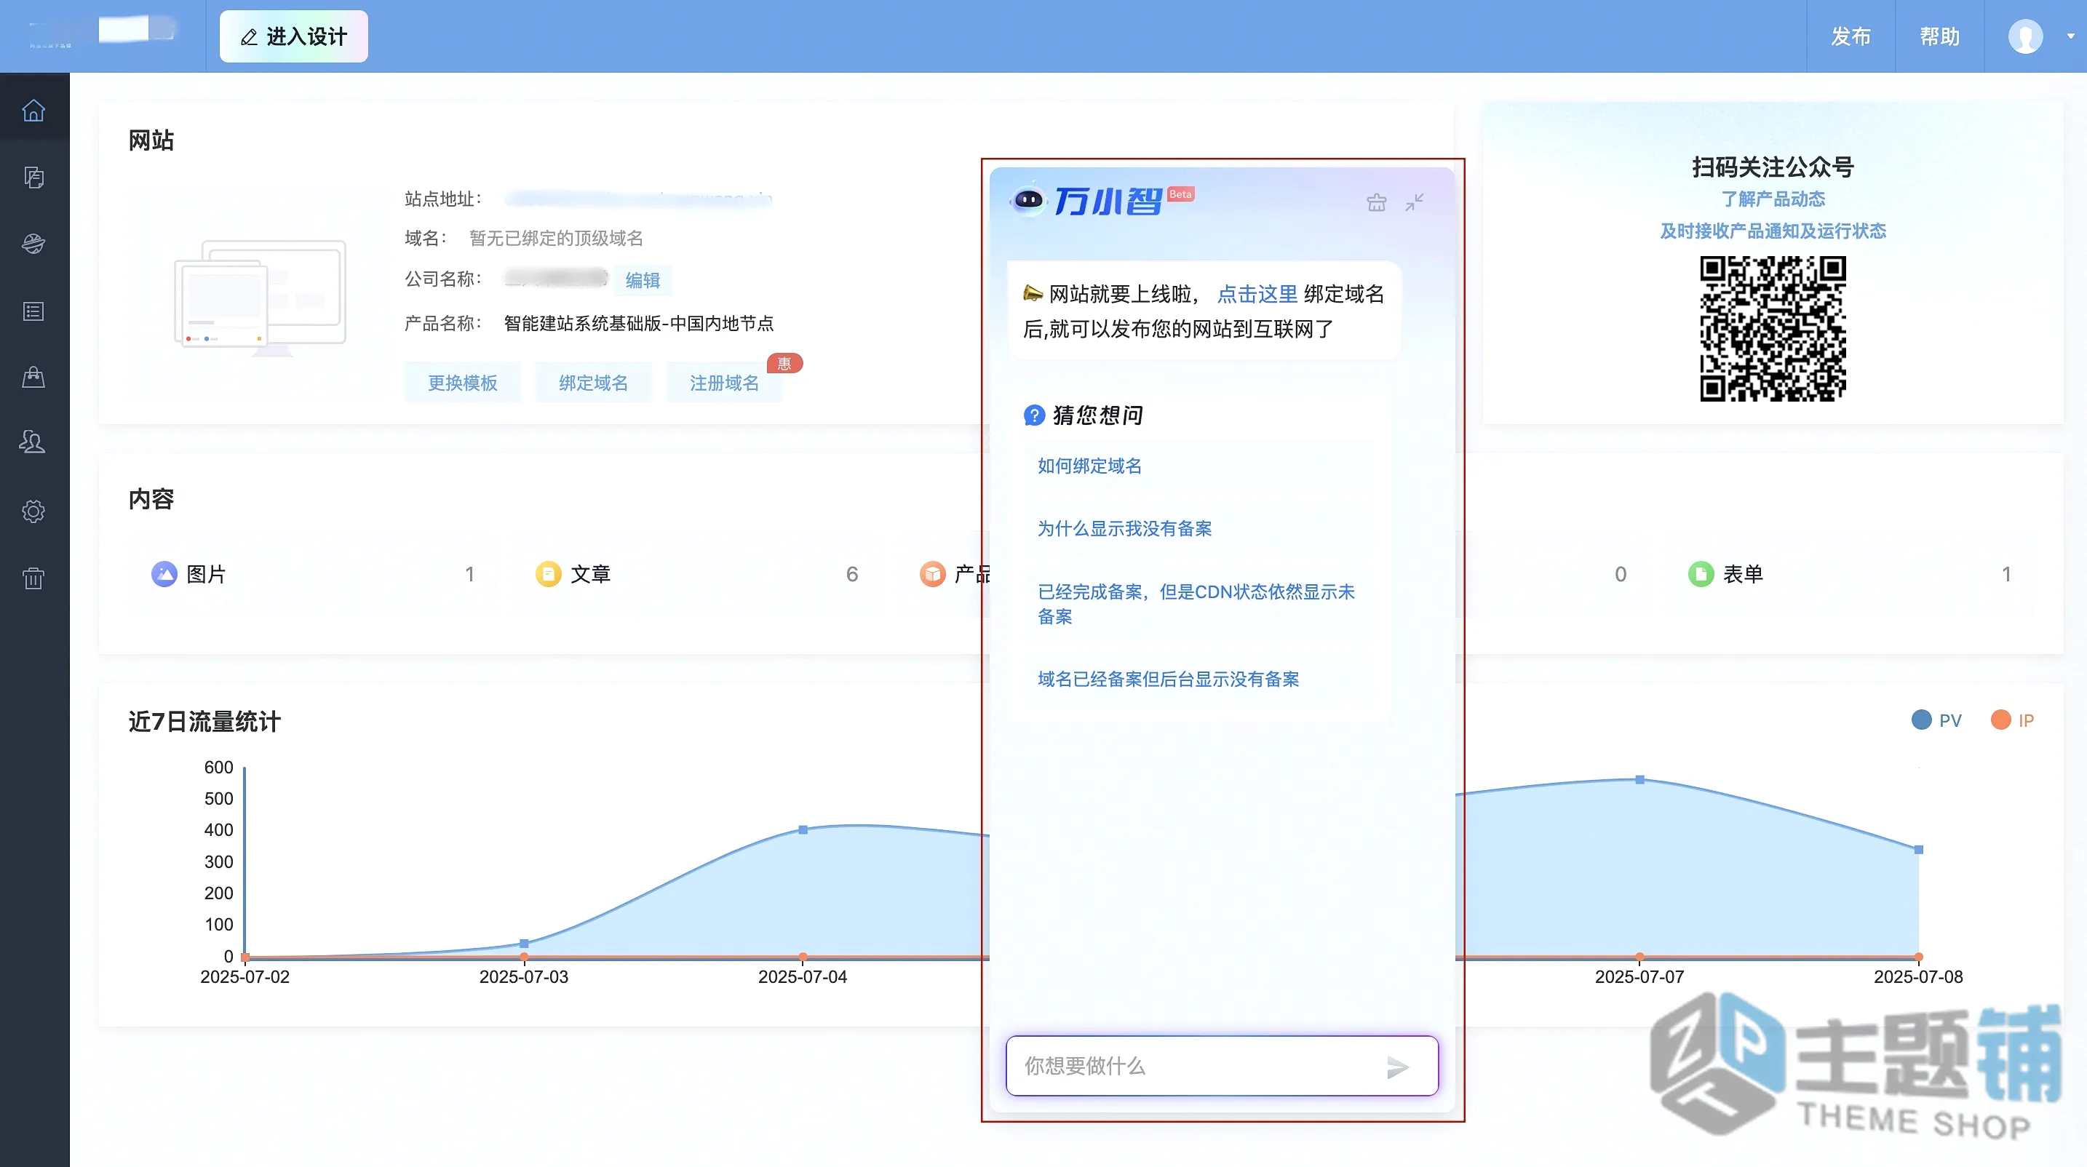Select the question 如何绑定域名

tap(1089, 466)
